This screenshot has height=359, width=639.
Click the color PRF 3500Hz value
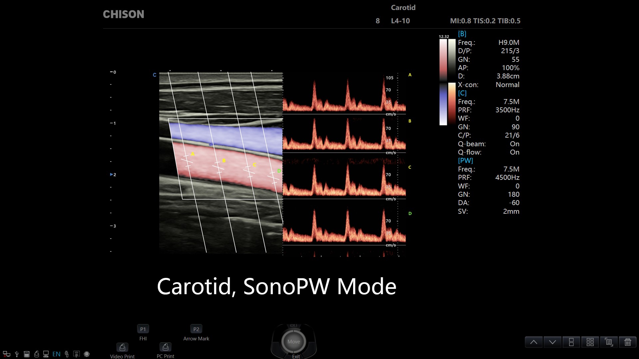point(507,110)
